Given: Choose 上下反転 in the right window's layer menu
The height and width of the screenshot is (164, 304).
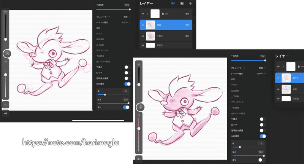Looking at the screenshot, I should 235,96.
